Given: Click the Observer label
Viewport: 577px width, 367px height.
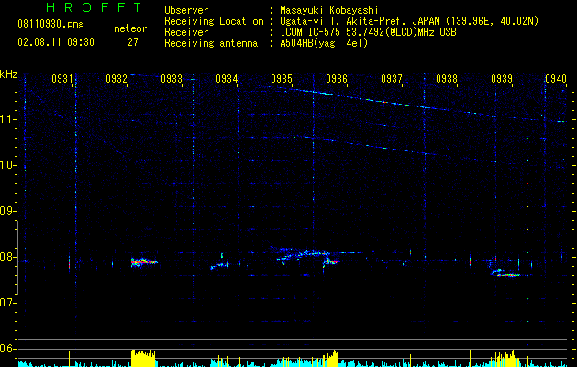Looking at the screenshot, I should tap(186, 10).
